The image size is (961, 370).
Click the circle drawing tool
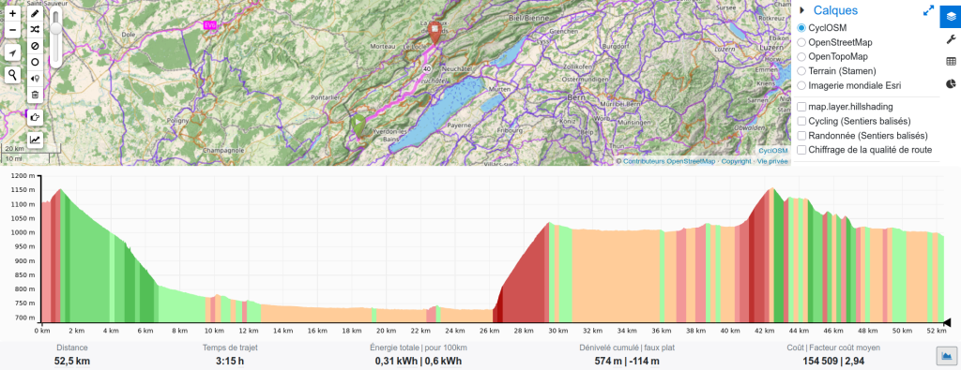tap(35, 62)
